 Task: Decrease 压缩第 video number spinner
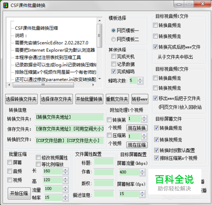click(144, 138)
